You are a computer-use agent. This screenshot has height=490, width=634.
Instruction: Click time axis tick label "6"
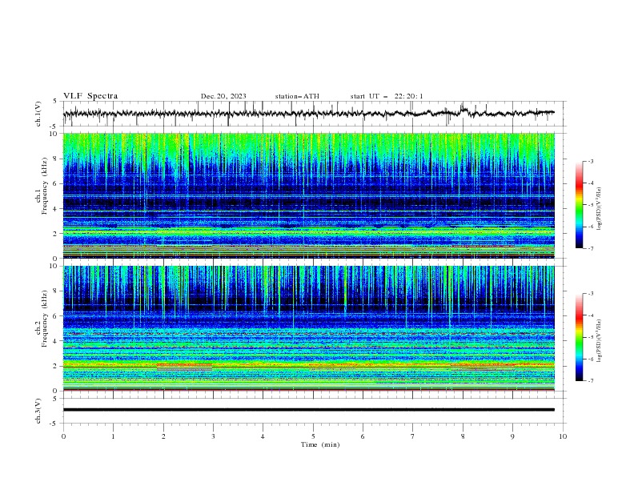click(363, 436)
